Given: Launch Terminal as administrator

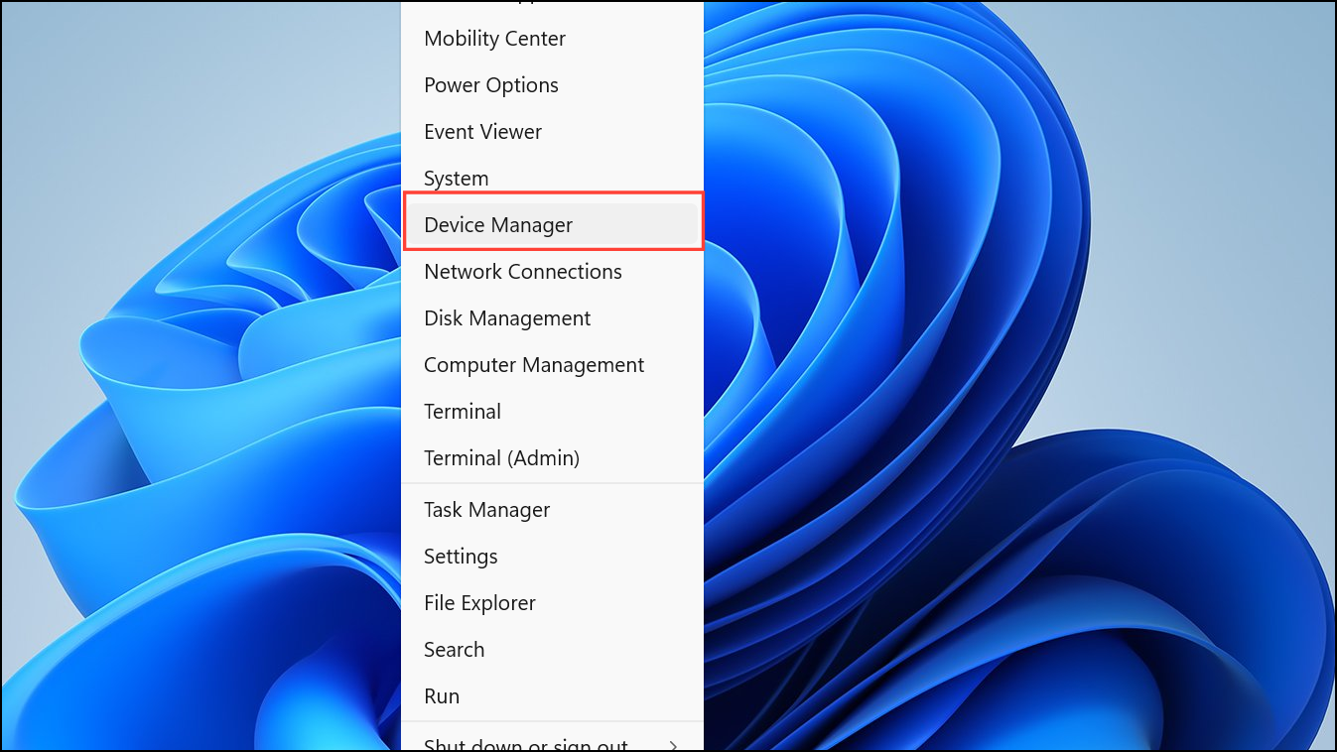Looking at the screenshot, I should pyautogui.click(x=502, y=457).
